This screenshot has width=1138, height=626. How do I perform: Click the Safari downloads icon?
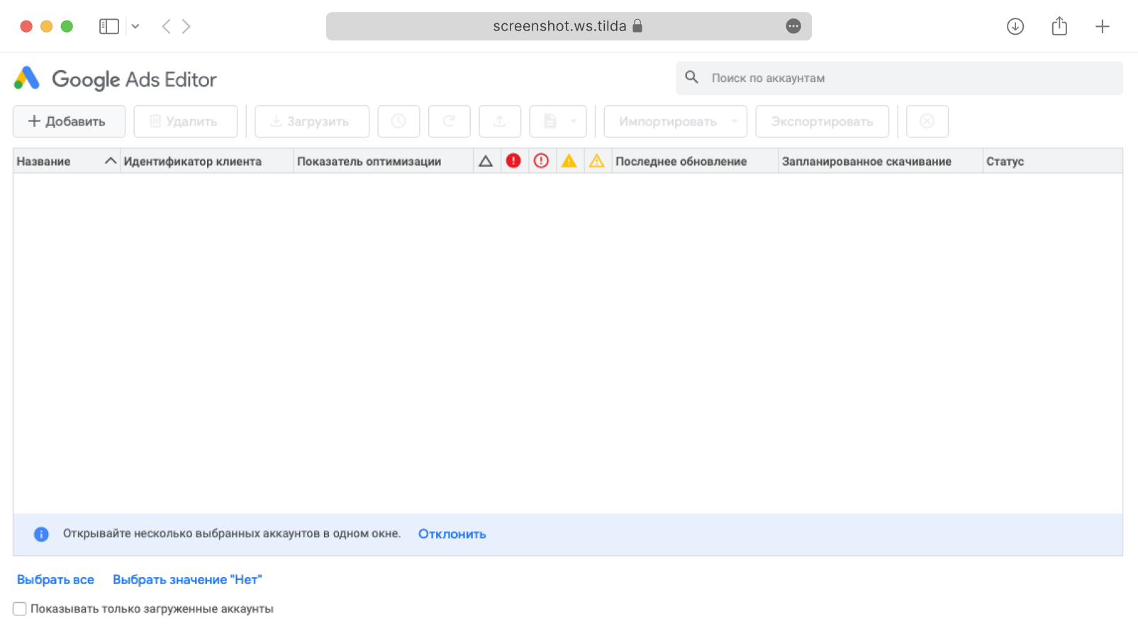(x=1015, y=26)
